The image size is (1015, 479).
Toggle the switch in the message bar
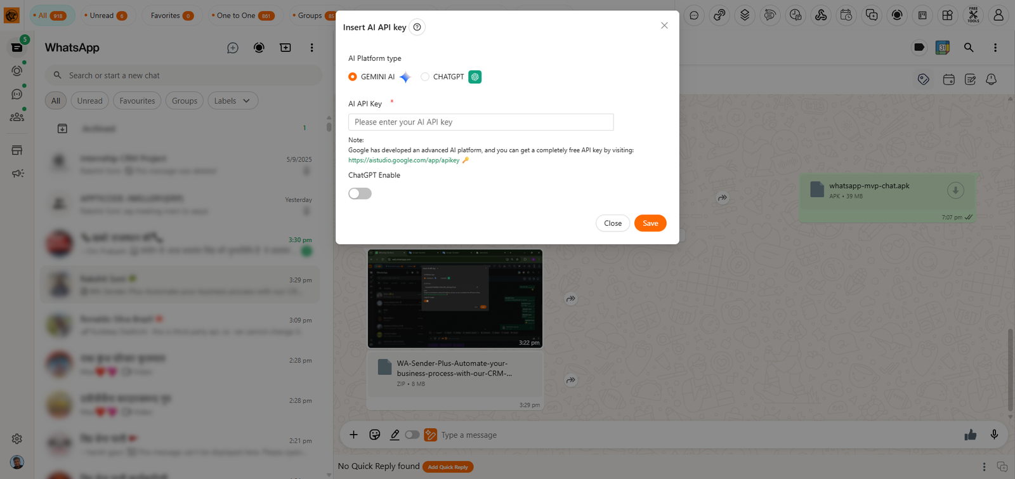pos(412,435)
